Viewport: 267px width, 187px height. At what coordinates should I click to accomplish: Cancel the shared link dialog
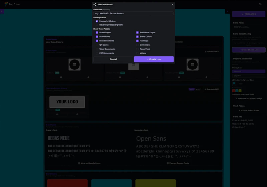click(x=113, y=59)
